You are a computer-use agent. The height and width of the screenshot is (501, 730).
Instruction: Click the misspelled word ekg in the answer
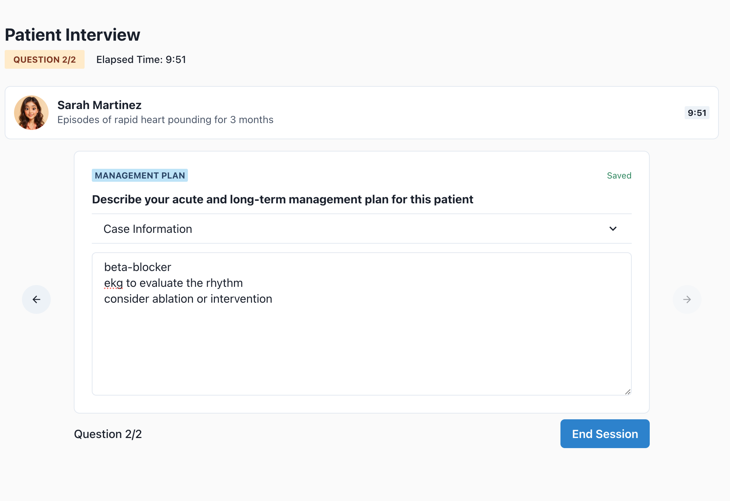pos(113,283)
